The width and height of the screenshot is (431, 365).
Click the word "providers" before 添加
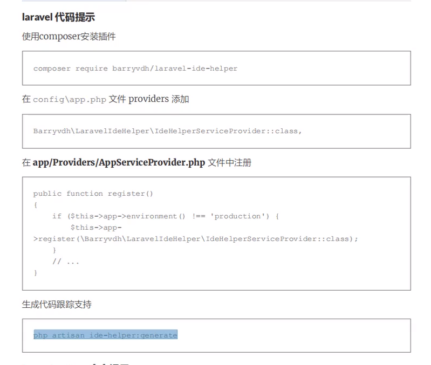pos(149,99)
